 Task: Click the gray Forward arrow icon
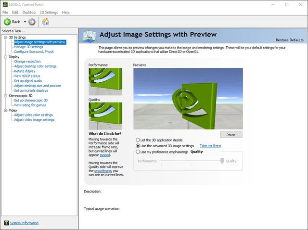click(32, 22)
